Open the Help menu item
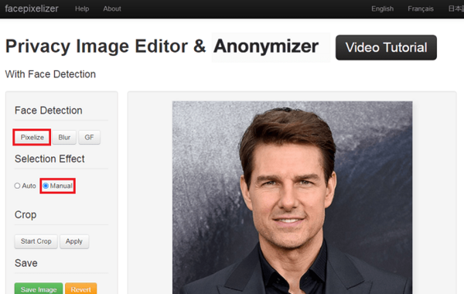Screen dimensions: 464x294 click(x=82, y=9)
